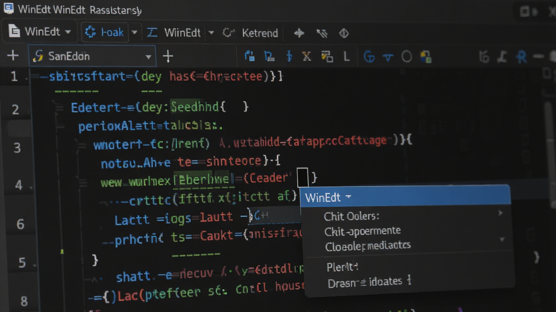Click the L letter icon in the second toolbar
The width and height of the screenshot is (556, 312).
[346, 56]
